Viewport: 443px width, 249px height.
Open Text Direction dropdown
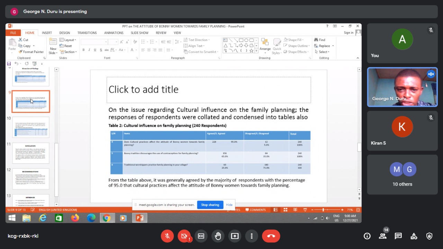(197, 40)
